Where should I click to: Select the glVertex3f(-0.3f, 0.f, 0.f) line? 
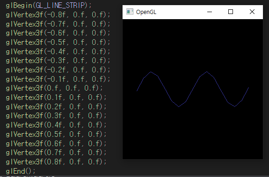[58, 61]
